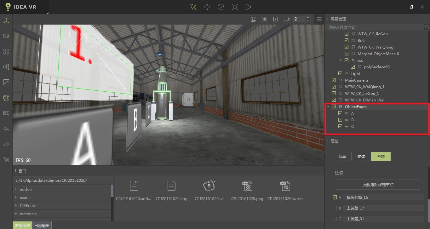Click the undo arrow in left sidebar
This screenshot has height=229, width=430.
pyautogui.click(x=6, y=129)
